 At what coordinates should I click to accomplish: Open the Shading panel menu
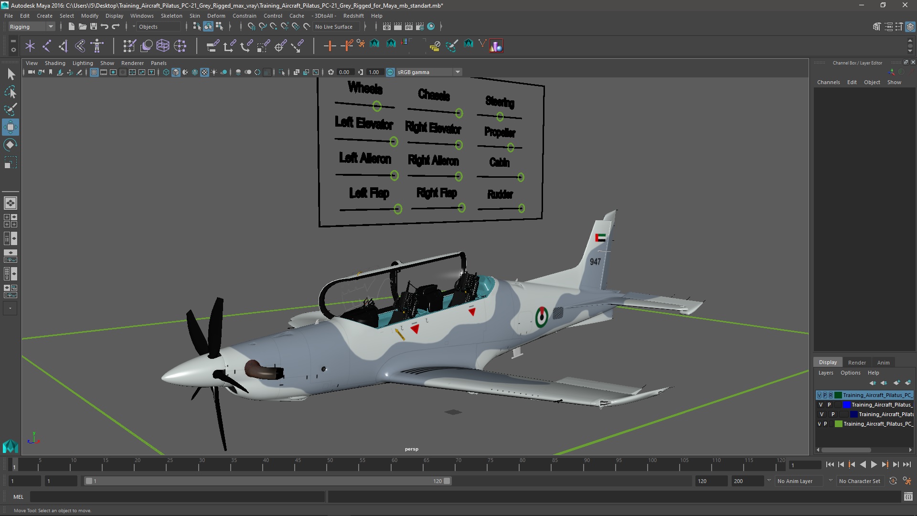click(x=55, y=63)
